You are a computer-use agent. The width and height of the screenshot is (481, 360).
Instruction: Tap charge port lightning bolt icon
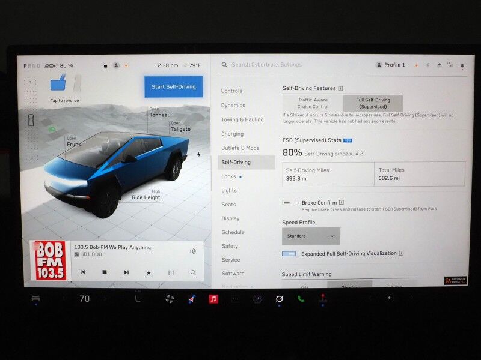pyautogui.click(x=199, y=154)
